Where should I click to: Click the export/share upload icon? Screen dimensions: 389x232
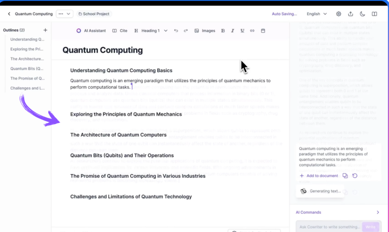[350, 14]
